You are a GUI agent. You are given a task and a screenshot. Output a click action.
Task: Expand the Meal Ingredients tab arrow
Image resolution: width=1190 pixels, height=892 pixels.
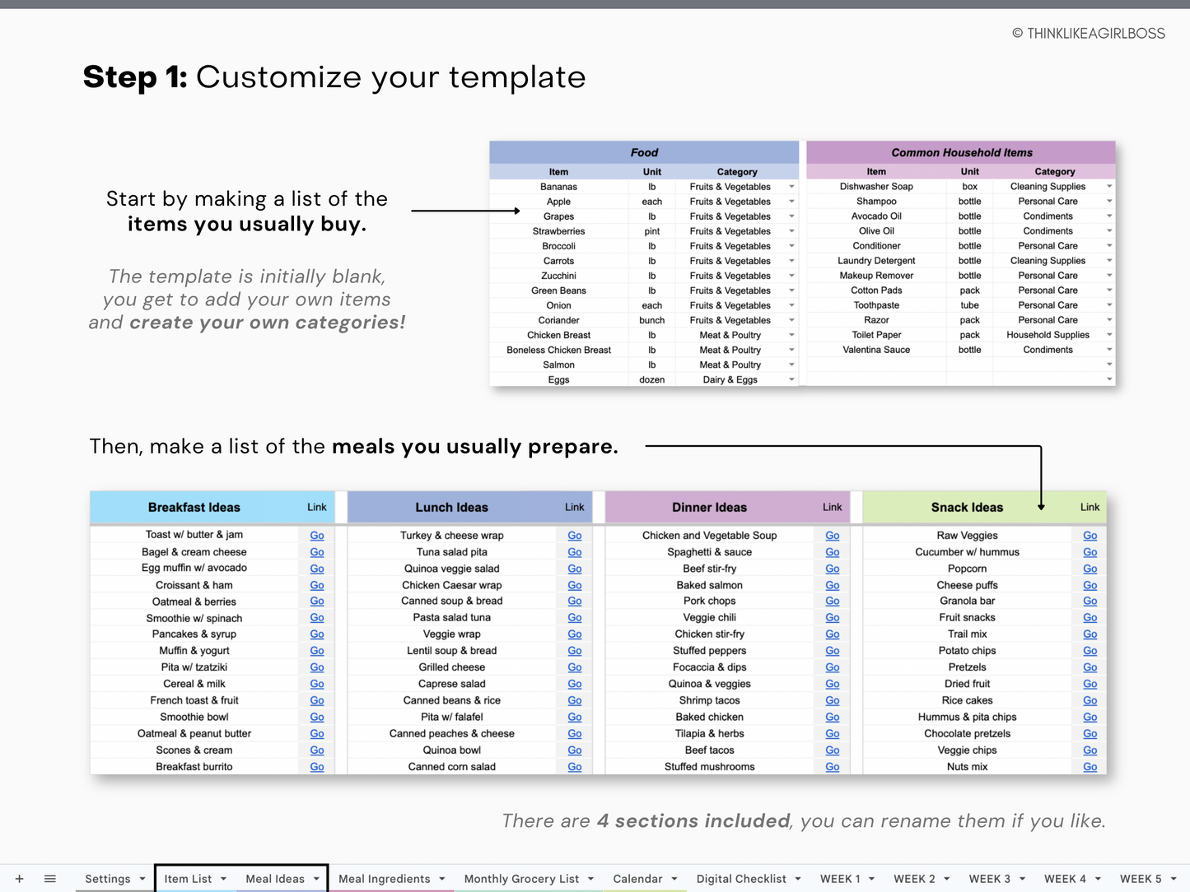[442, 879]
